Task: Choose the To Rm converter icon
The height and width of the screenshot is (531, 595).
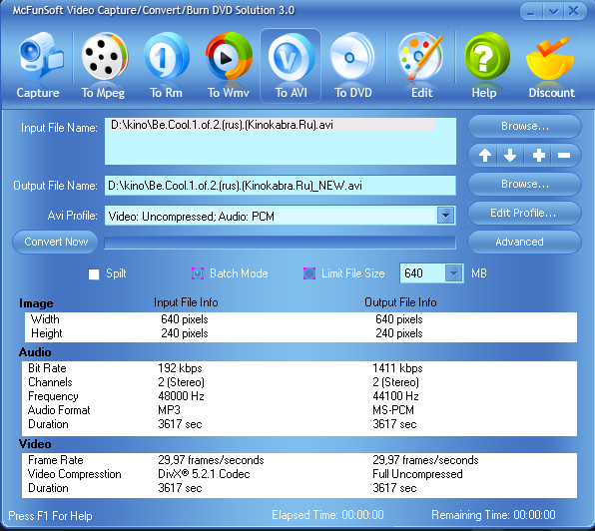Action: tap(166, 65)
